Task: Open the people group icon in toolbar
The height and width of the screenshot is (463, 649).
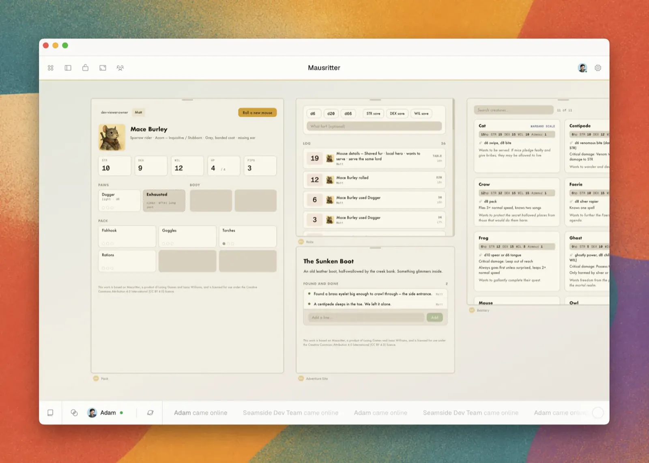Action: (120, 68)
